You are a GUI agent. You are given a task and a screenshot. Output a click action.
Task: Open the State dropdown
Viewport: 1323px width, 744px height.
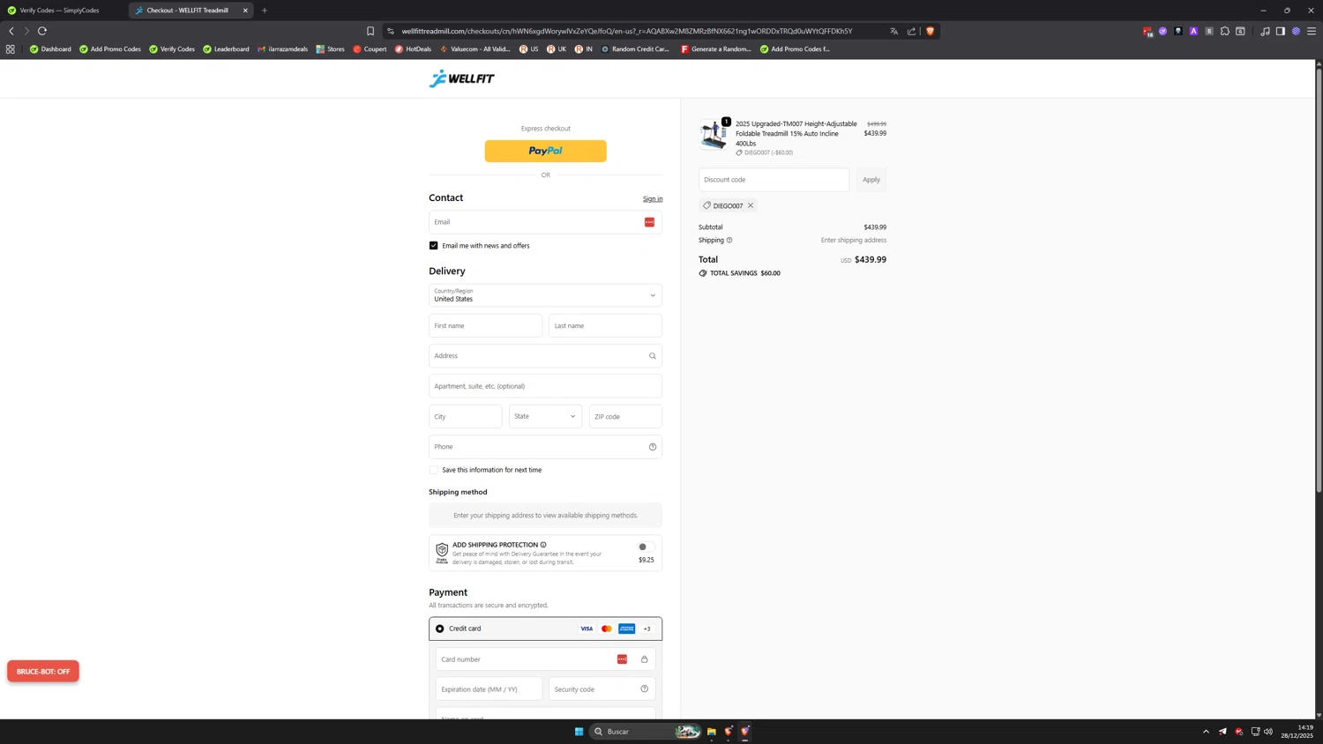point(545,416)
